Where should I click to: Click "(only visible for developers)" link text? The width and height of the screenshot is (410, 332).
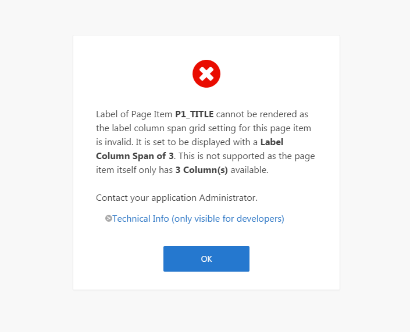coord(228,219)
